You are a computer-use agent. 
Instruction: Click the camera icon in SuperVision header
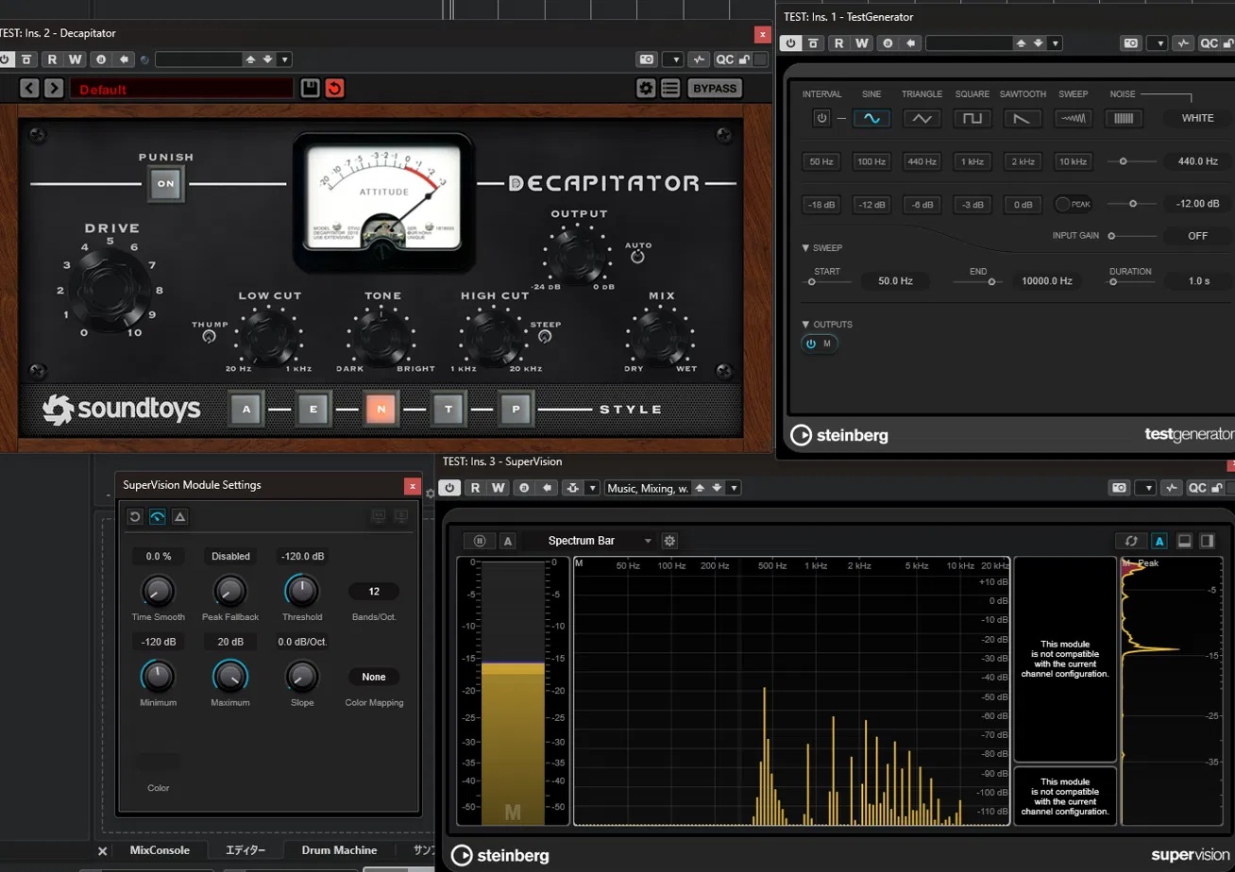click(x=1119, y=488)
